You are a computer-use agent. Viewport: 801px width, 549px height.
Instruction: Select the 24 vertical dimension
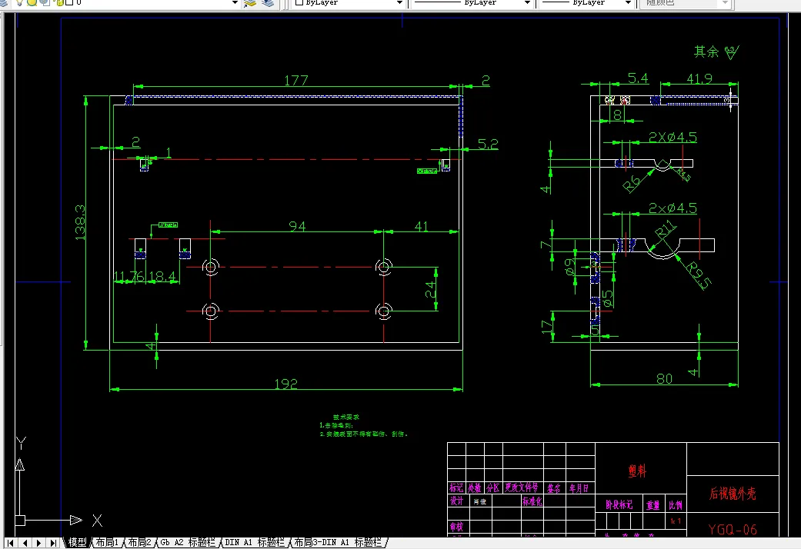click(431, 290)
